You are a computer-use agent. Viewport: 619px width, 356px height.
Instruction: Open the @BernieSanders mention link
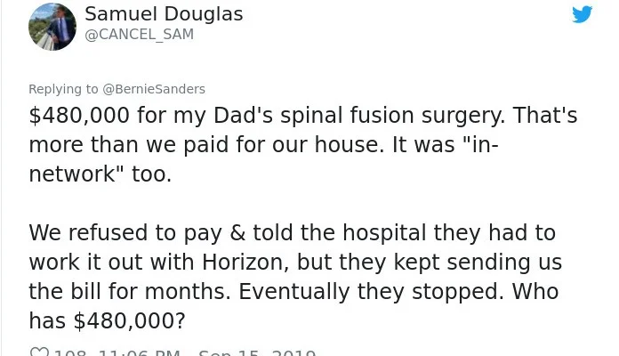pos(154,89)
